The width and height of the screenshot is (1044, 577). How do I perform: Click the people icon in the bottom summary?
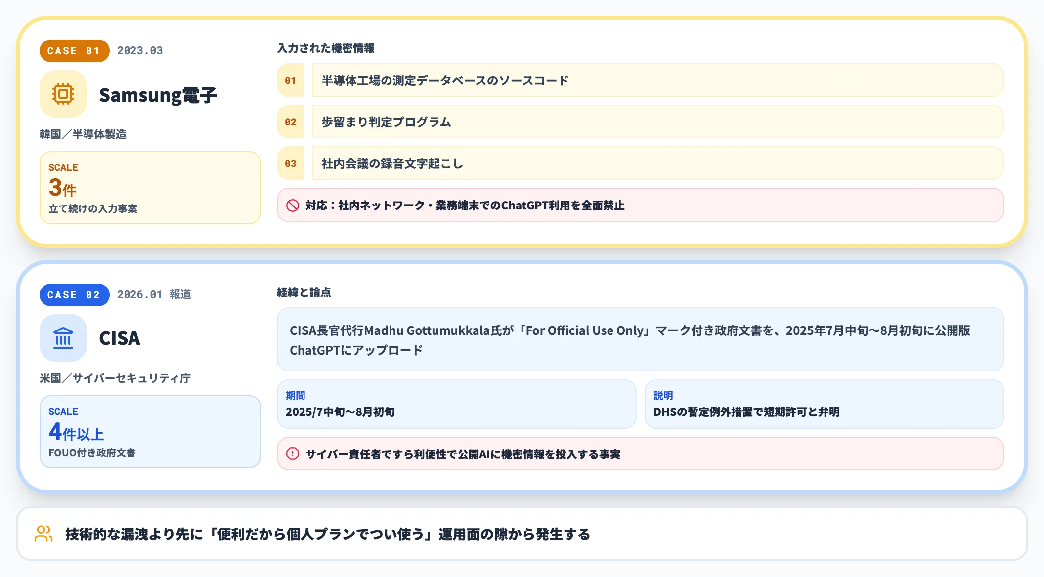tap(43, 534)
